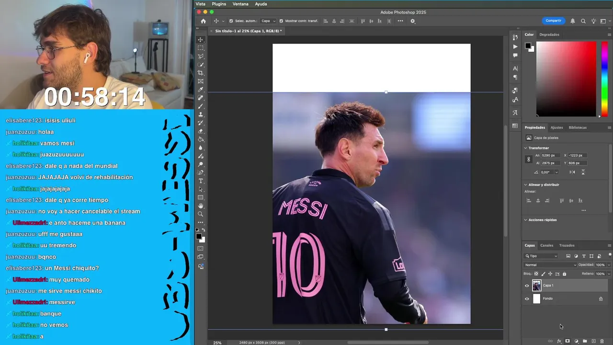Select the Eyedropper tool
The width and height of the screenshot is (613, 345).
(201, 90)
